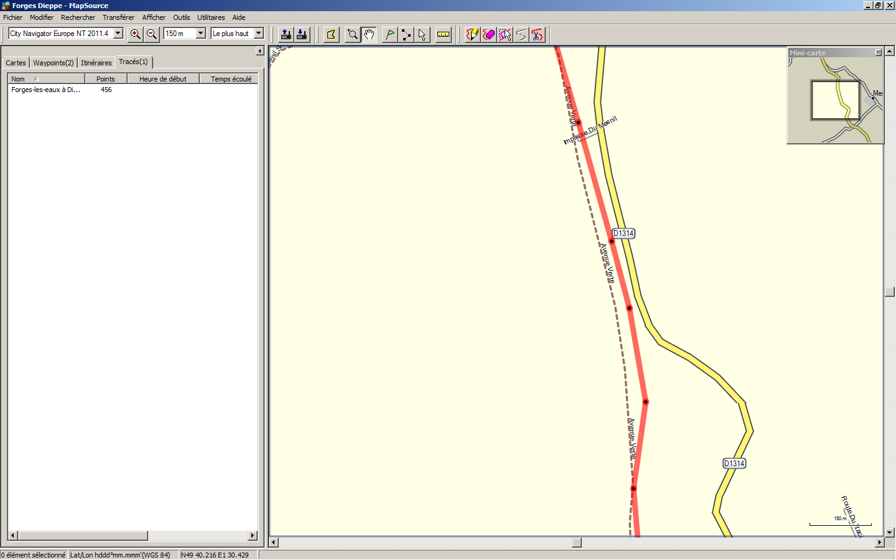Click the map horizontal scrollbar thumb
The height and width of the screenshot is (560, 896).
577,543
